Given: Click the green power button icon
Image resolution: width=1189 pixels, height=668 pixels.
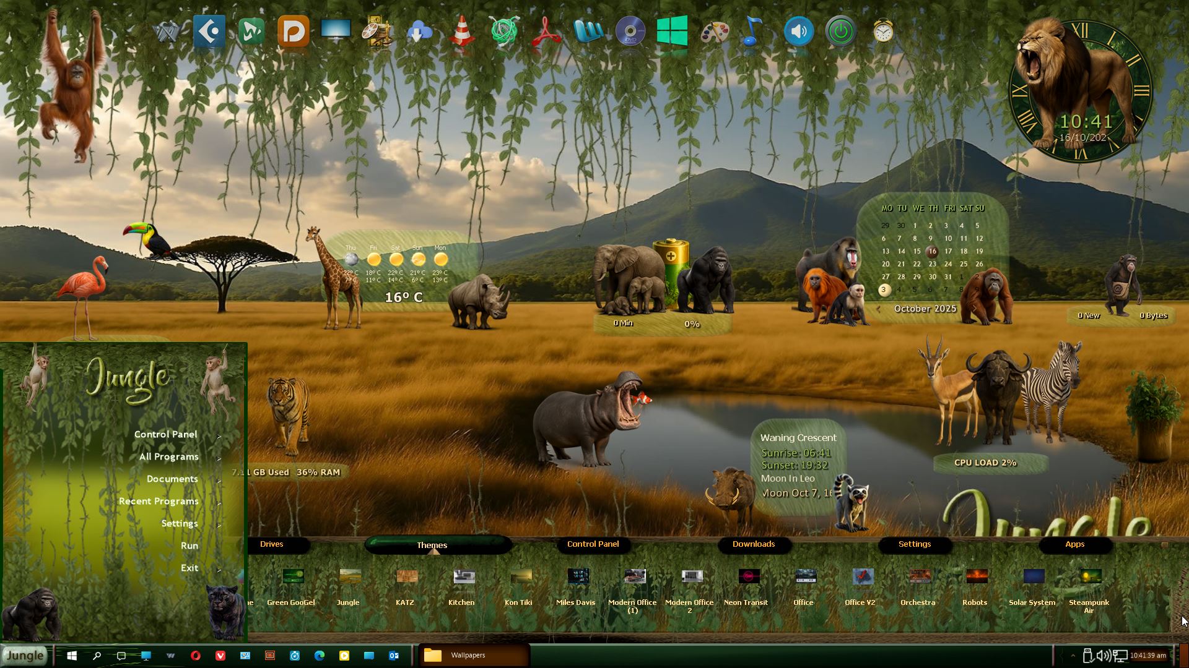Looking at the screenshot, I should pyautogui.click(x=840, y=31).
